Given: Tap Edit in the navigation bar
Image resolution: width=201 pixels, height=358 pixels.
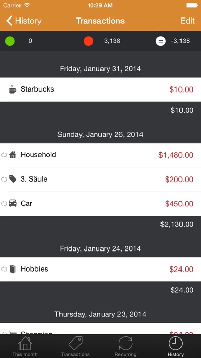Looking at the screenshot, I should click(x=188, y=21).
